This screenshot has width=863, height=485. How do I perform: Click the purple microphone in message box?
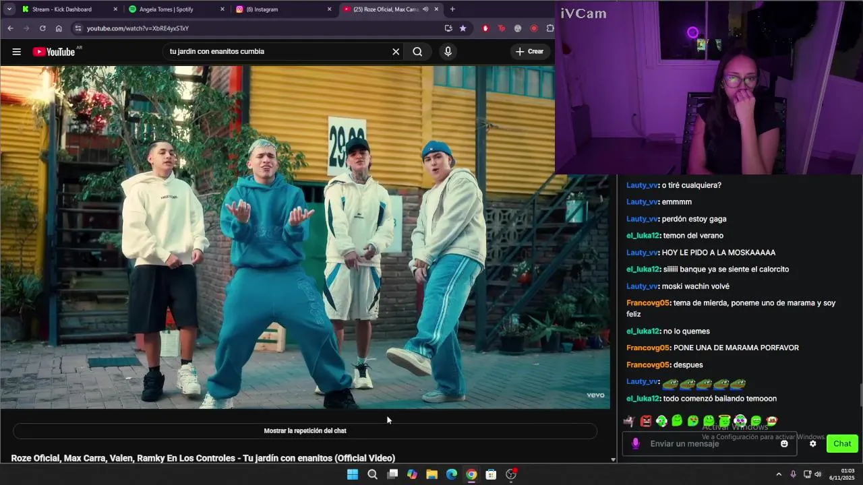pos(635,443)
